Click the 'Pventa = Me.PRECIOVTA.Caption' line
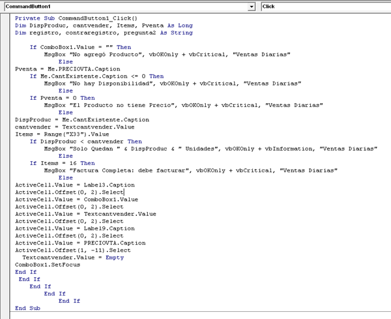This screenshot has width=391, height=319. 68,69
